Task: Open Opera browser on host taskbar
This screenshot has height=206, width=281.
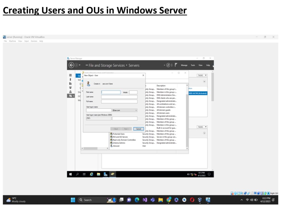Action: coord(192,200)
